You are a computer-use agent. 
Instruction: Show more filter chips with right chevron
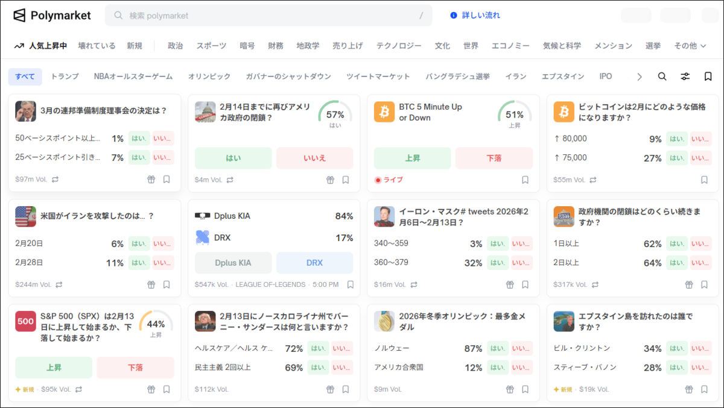(640, 77)
